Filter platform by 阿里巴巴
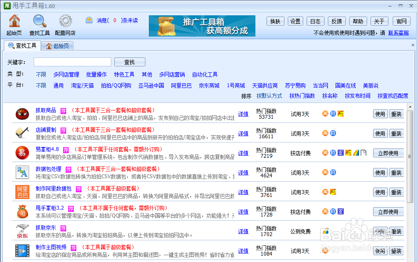Image resolution: width=417 pixels, height=262 pixels. point(181,85)
